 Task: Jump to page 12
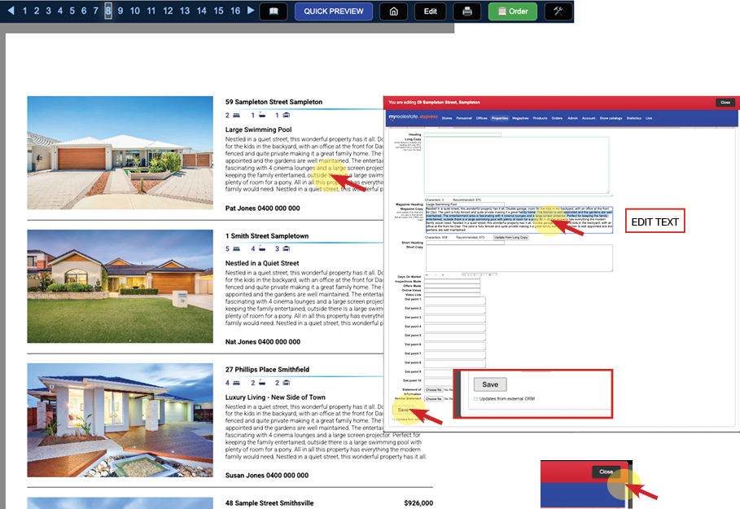point(168,11)
